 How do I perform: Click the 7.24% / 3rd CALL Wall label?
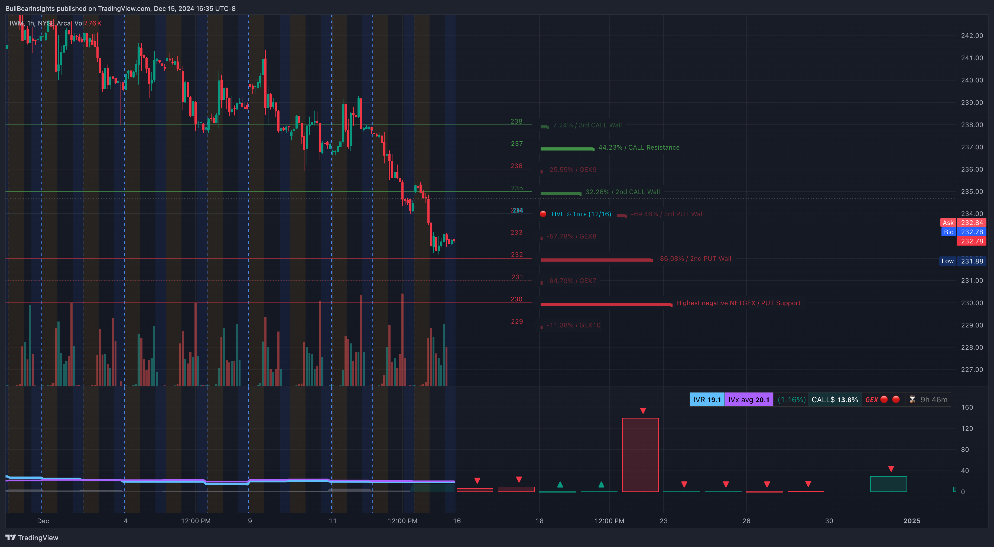587,125
